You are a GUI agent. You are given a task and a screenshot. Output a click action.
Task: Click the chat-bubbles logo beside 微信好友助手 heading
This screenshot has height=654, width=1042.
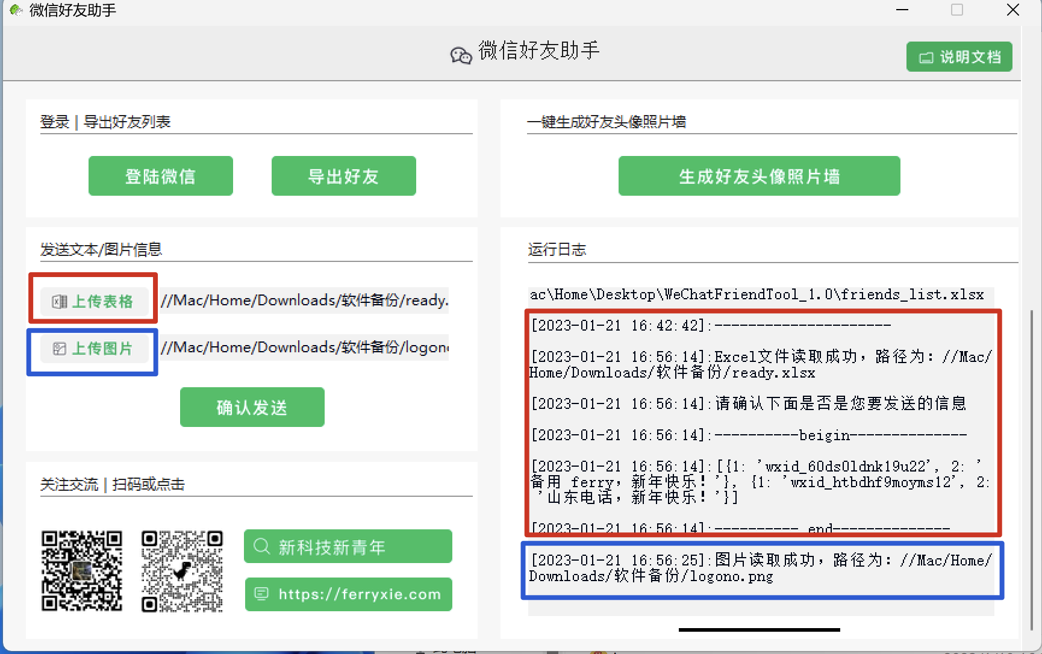pos(460,55)
